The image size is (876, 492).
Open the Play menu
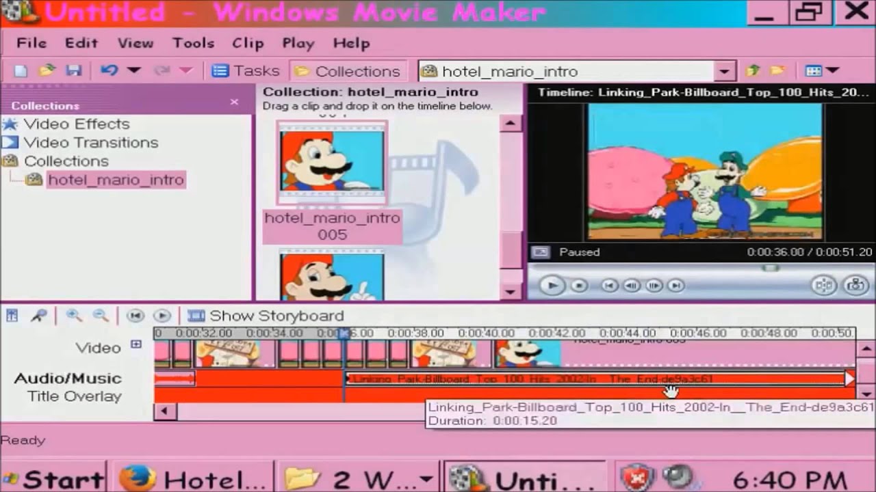pyautogui.click(x=298, y=43)
